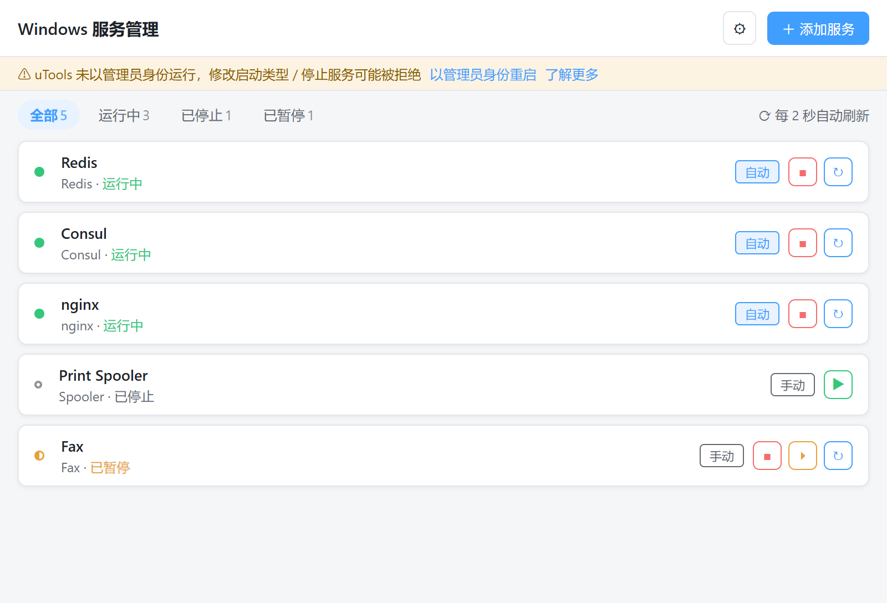Click the 每 2 秒自动刷新 text
The height and width of the screenshot is (603, 887).
[x=822, y=116]
